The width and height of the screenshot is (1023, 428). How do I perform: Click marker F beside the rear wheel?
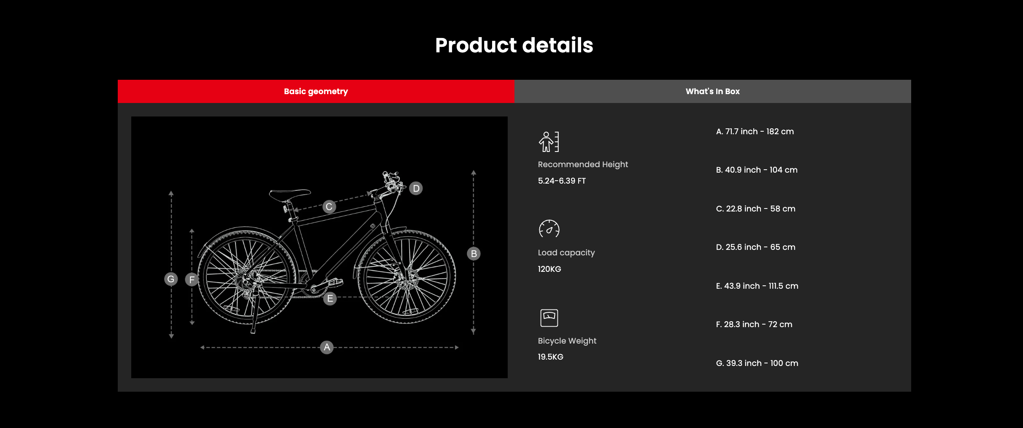[x=192, y=279]
